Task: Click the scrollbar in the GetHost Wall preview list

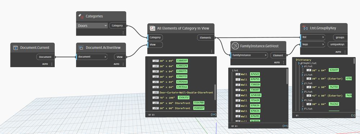Action: [x=287, y=76]
